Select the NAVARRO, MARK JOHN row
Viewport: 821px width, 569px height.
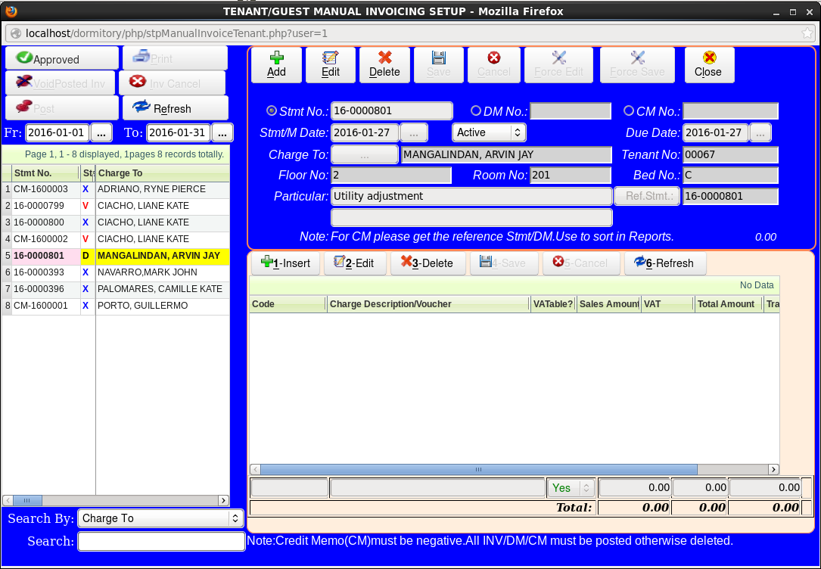(159, 272)
